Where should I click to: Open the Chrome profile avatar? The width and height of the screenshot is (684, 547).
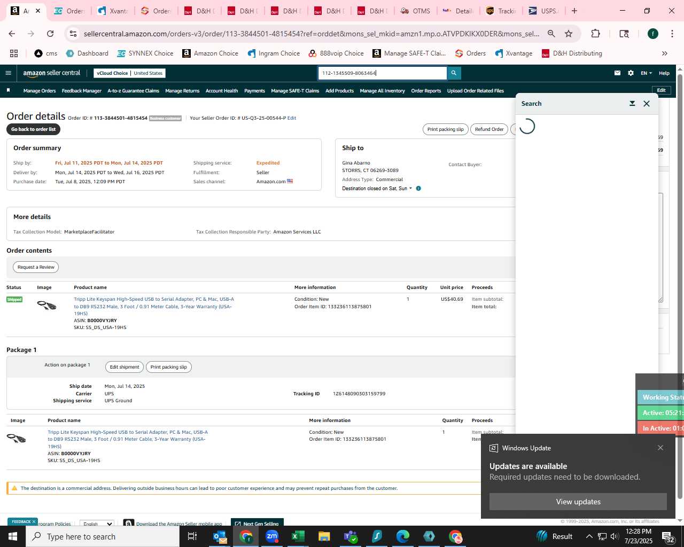tap(653, 34)
